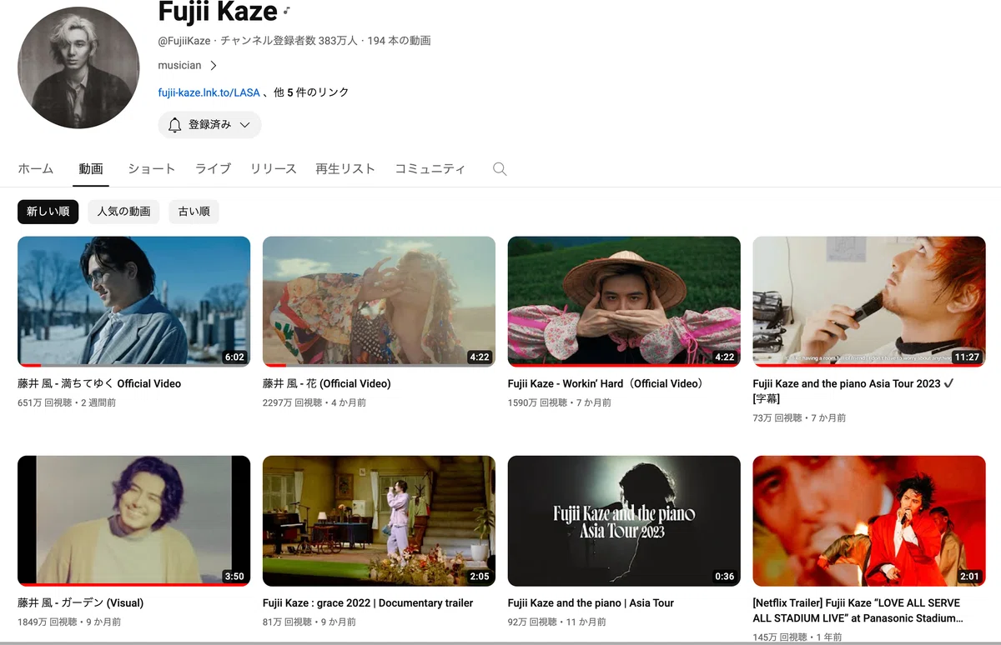Open title 藤井 風 - 満ちてゆく Official Video

tap(99, 384)
